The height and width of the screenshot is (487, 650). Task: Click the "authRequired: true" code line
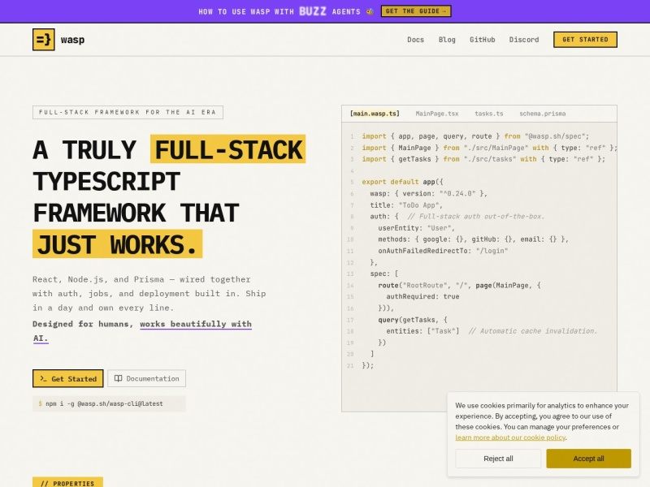coord(422,296)
